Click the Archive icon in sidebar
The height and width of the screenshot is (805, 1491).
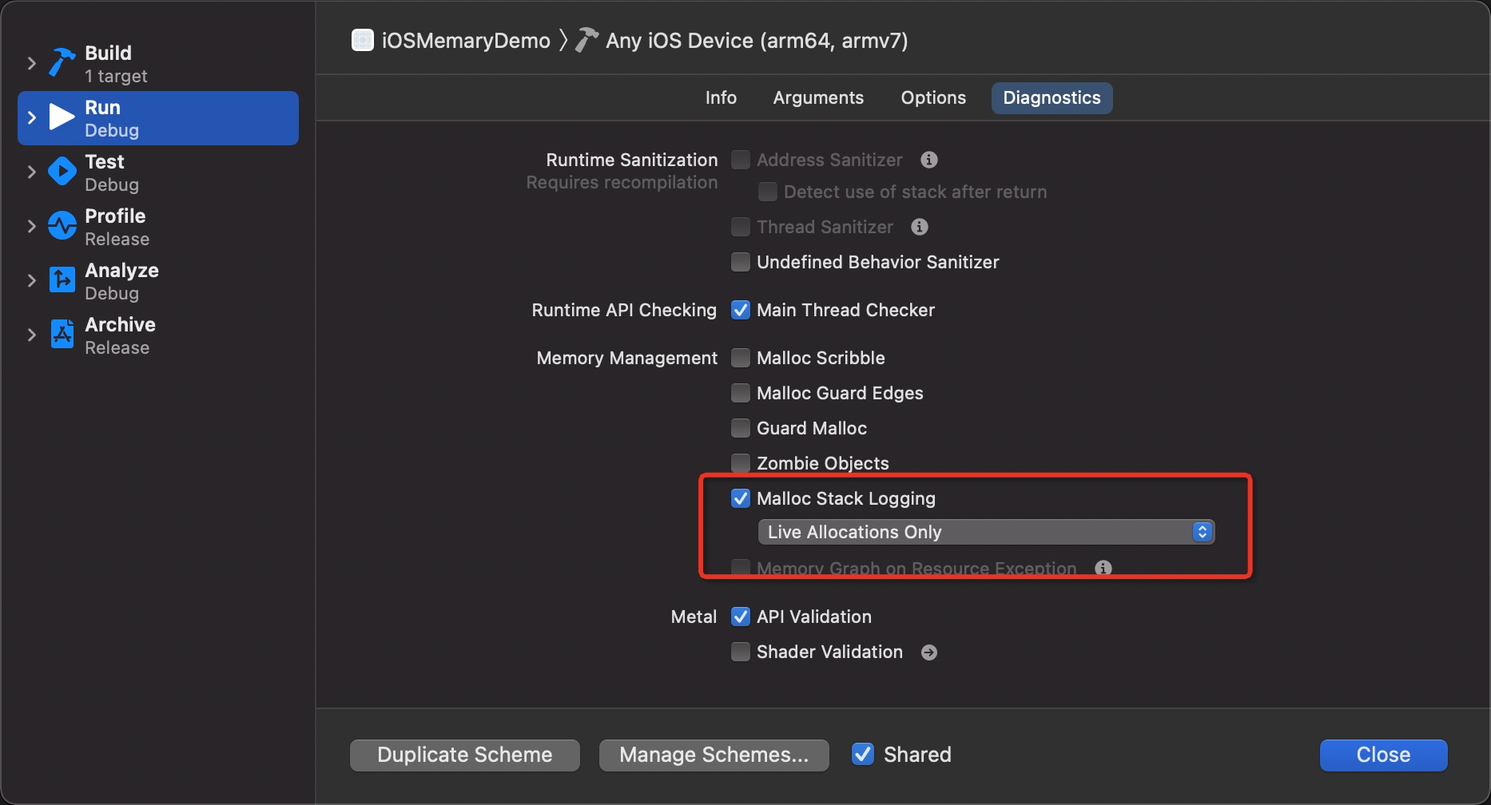(62, 335)
